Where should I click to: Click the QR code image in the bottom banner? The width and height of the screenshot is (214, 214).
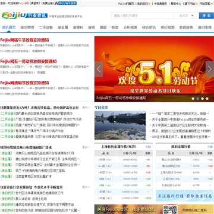click(170, 210)
